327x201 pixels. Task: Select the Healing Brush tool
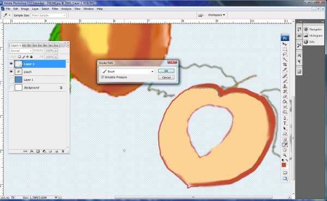[x=284, y=76]
